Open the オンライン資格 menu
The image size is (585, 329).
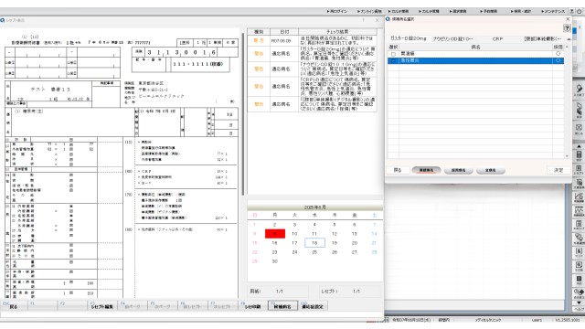pyautogui.click(x=369, y=11)
